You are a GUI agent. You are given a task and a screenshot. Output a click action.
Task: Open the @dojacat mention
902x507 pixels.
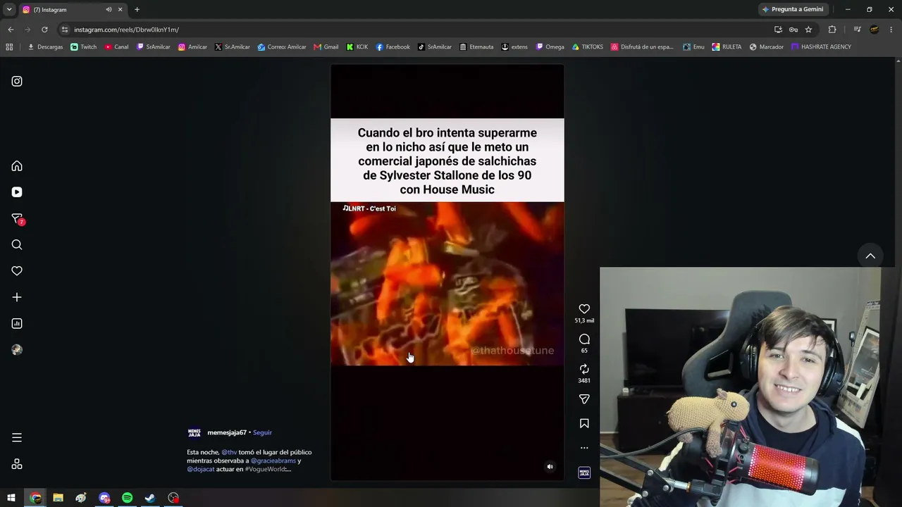pos(201,469)
